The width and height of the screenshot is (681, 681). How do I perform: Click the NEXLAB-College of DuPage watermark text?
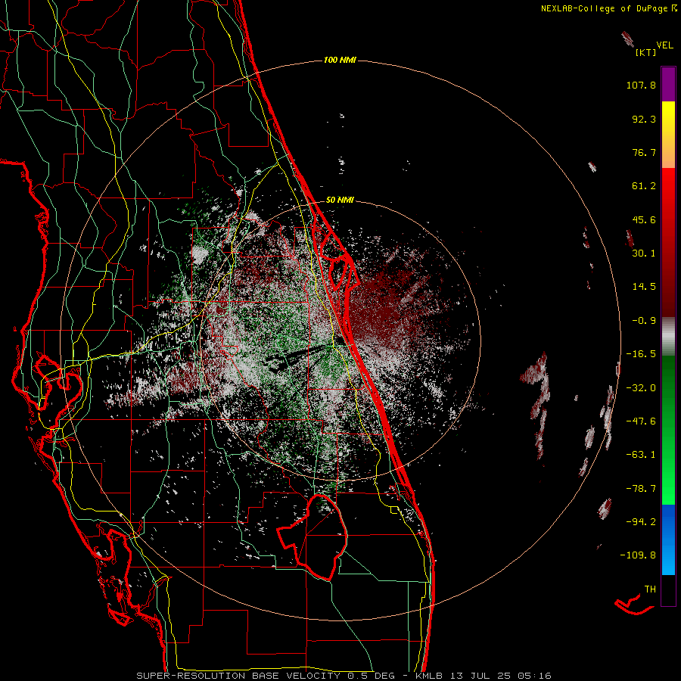tap(608, 8)
